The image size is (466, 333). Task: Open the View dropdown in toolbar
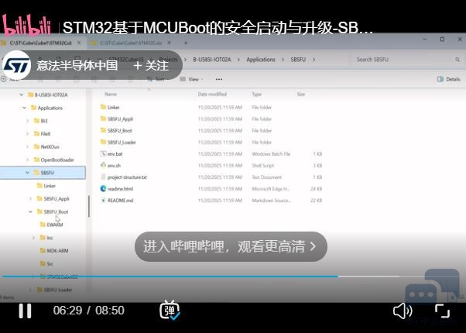(192, 79)
